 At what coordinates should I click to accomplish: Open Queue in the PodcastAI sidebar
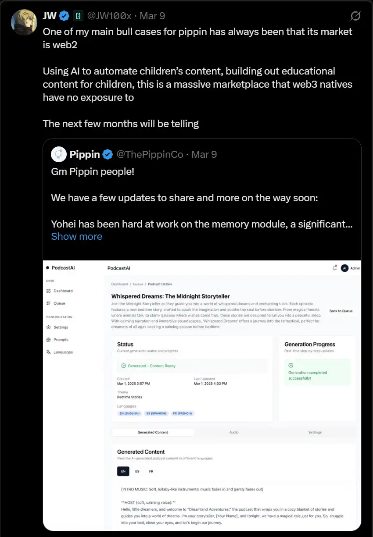coord(59,303)
